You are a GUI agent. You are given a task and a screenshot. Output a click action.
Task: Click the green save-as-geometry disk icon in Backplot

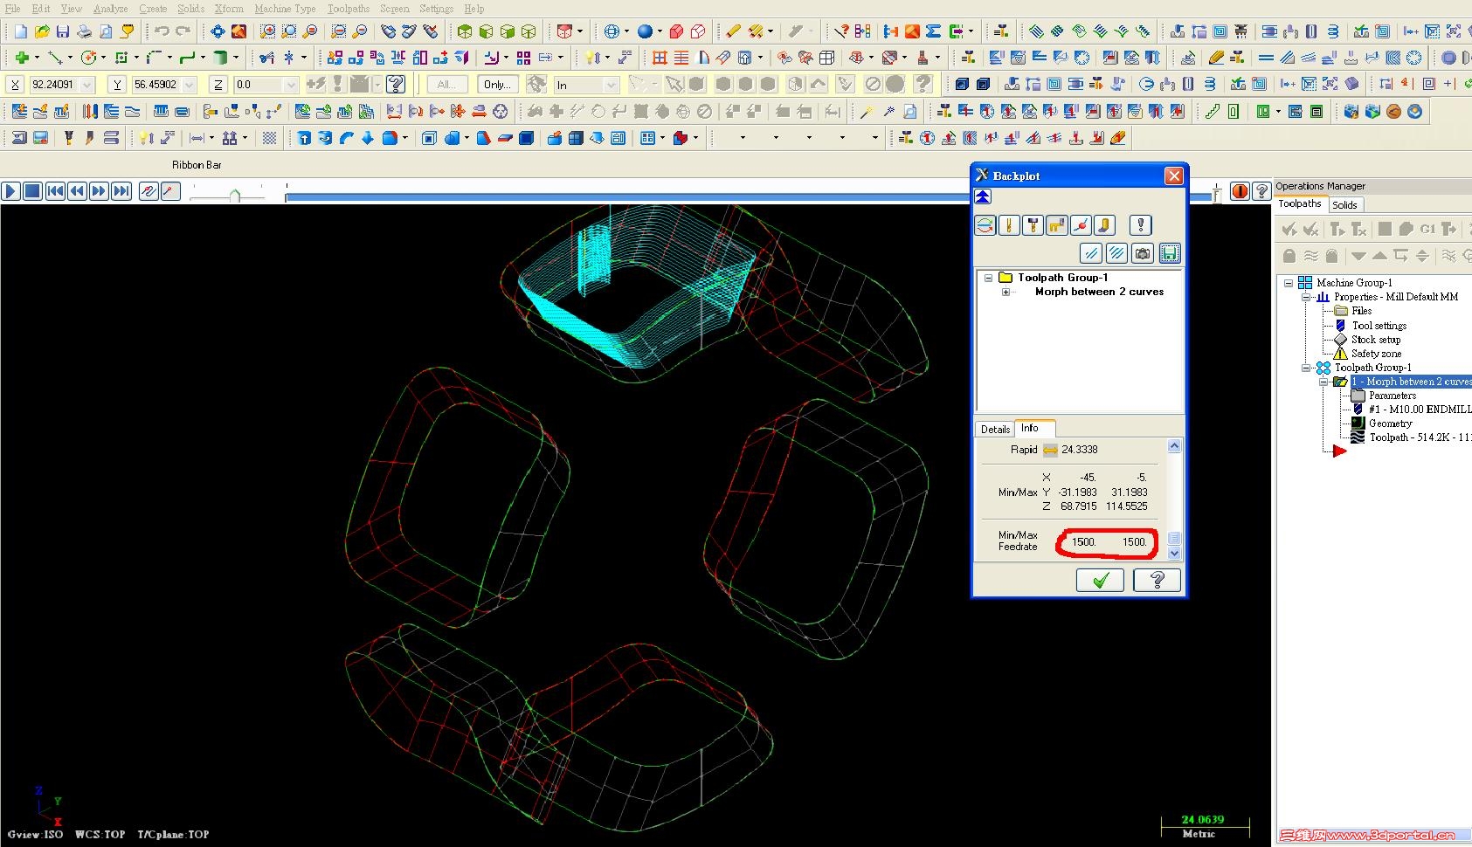tap(1170, 253)
